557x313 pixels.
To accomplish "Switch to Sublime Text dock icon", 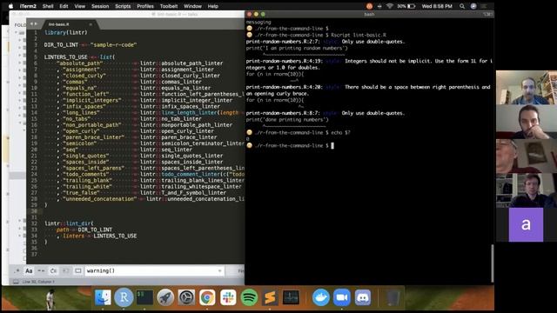I will pos(270,297).
